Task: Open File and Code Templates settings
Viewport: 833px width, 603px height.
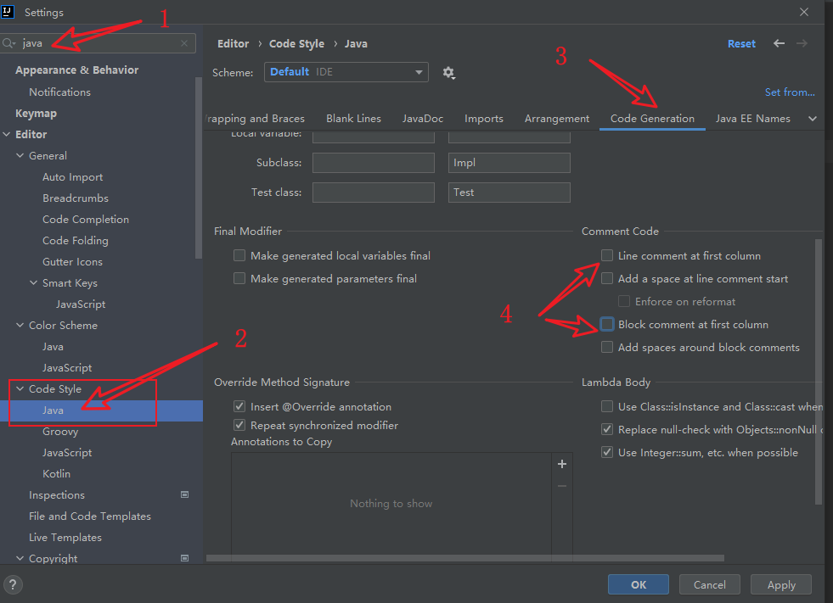Action: (90, 516)
